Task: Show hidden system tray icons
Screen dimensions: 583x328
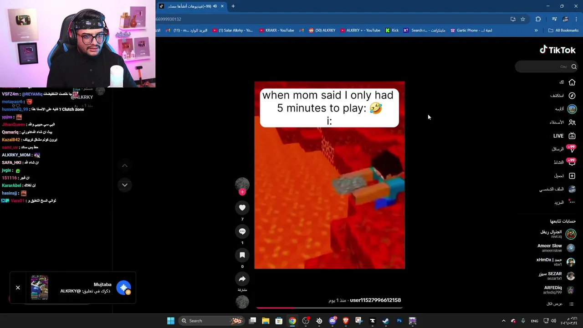Action: (503, 321)
